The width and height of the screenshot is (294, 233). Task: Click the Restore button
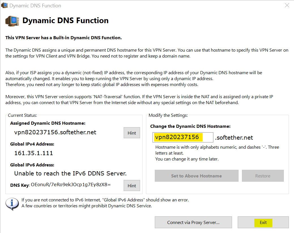click(x=263, y=176)
